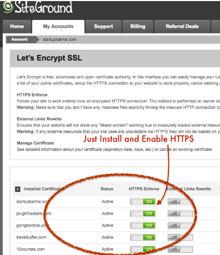Click the SiteGround logo
The width and height of the screenshot is (220, 255).
click(x=38, y=8)
